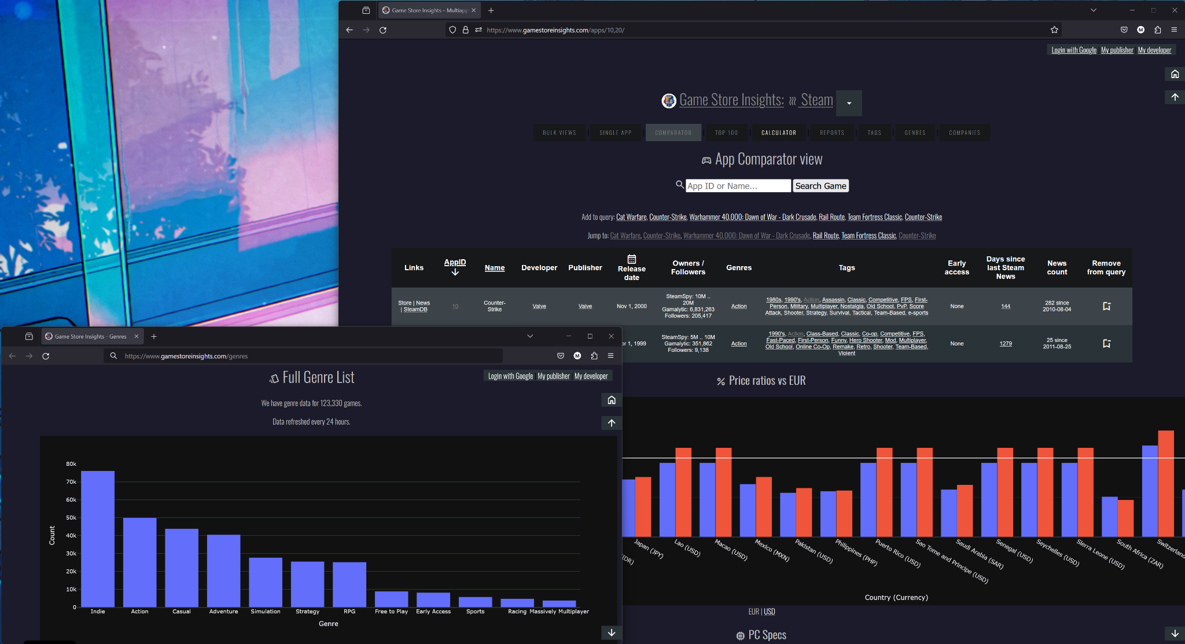
Task: Open the account M icon in the comparator window
Action: 1140,30
